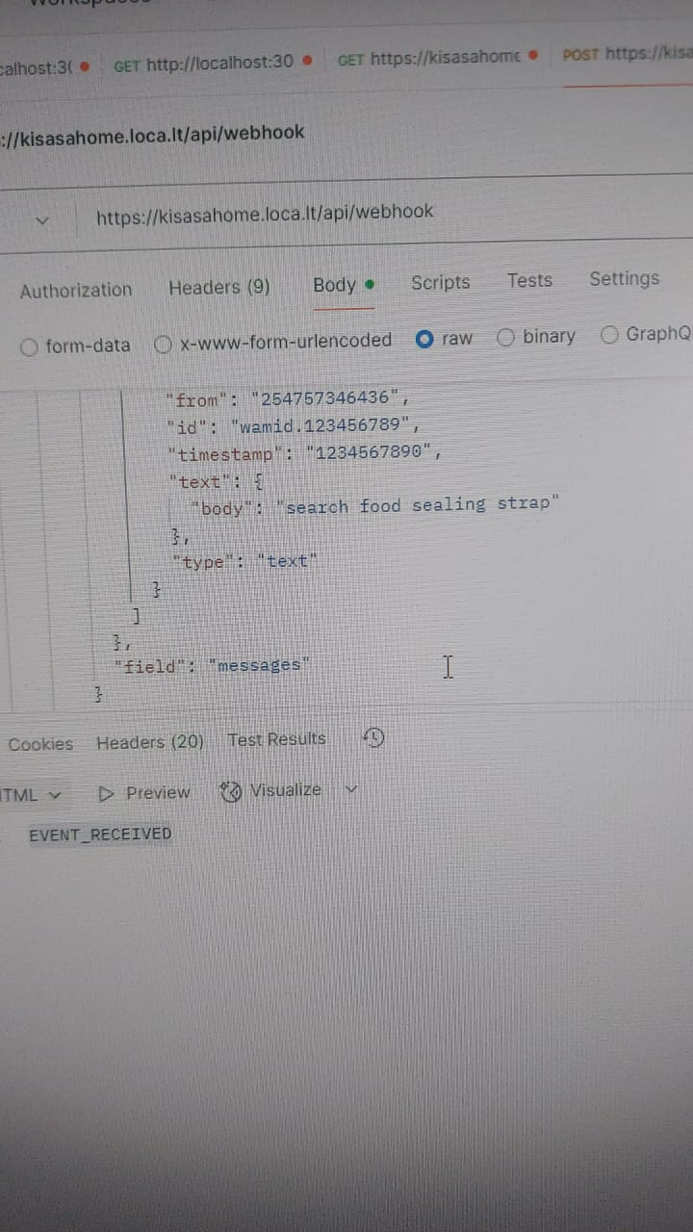Select the raw body radio option

[x=424, y=339]
